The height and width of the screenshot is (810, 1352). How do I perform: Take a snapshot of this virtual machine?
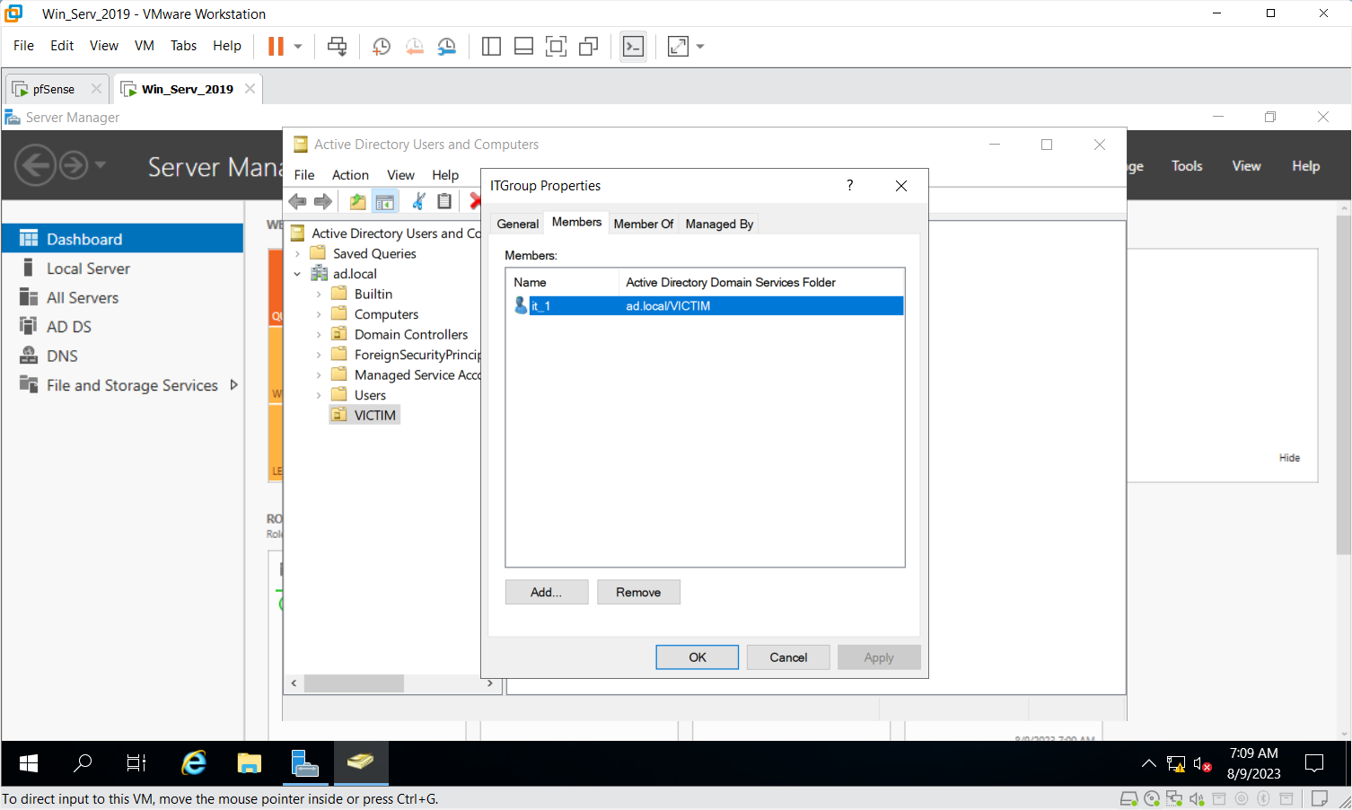[x=382, y=46]
